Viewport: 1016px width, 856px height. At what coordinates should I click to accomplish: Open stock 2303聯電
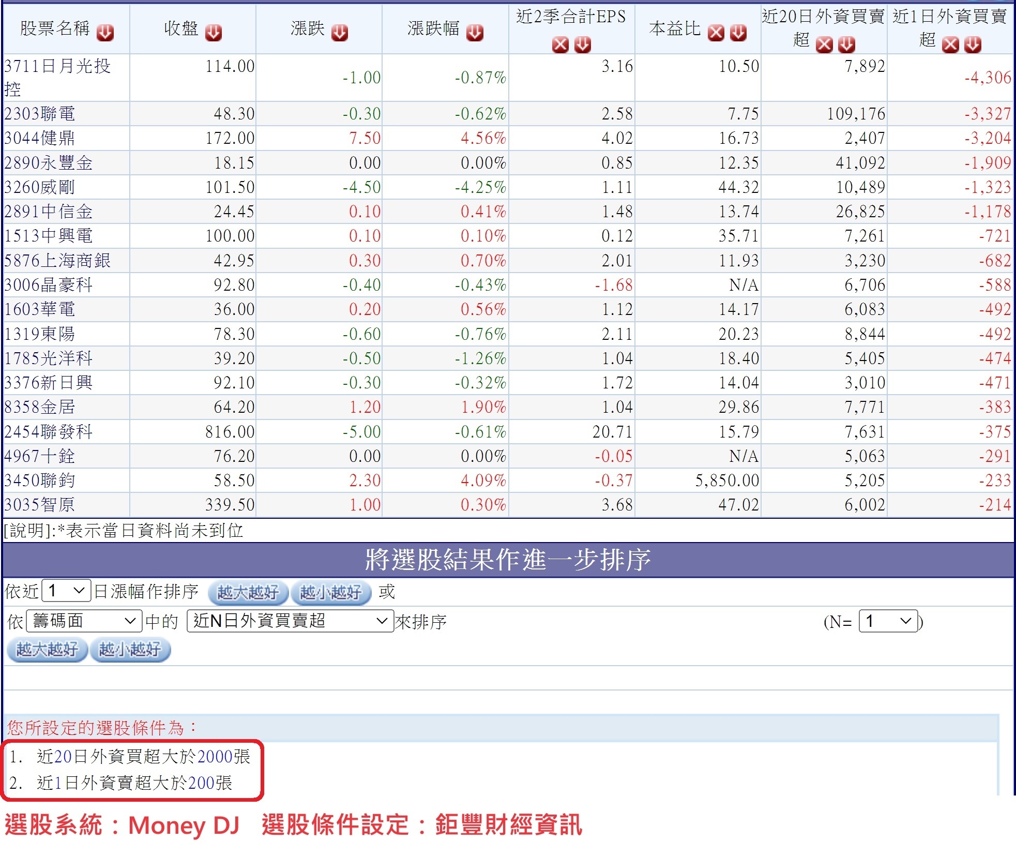40,114
